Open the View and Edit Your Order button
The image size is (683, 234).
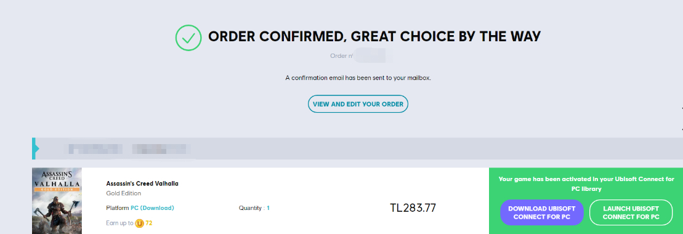pyautogui.click(x=358, y=104)
